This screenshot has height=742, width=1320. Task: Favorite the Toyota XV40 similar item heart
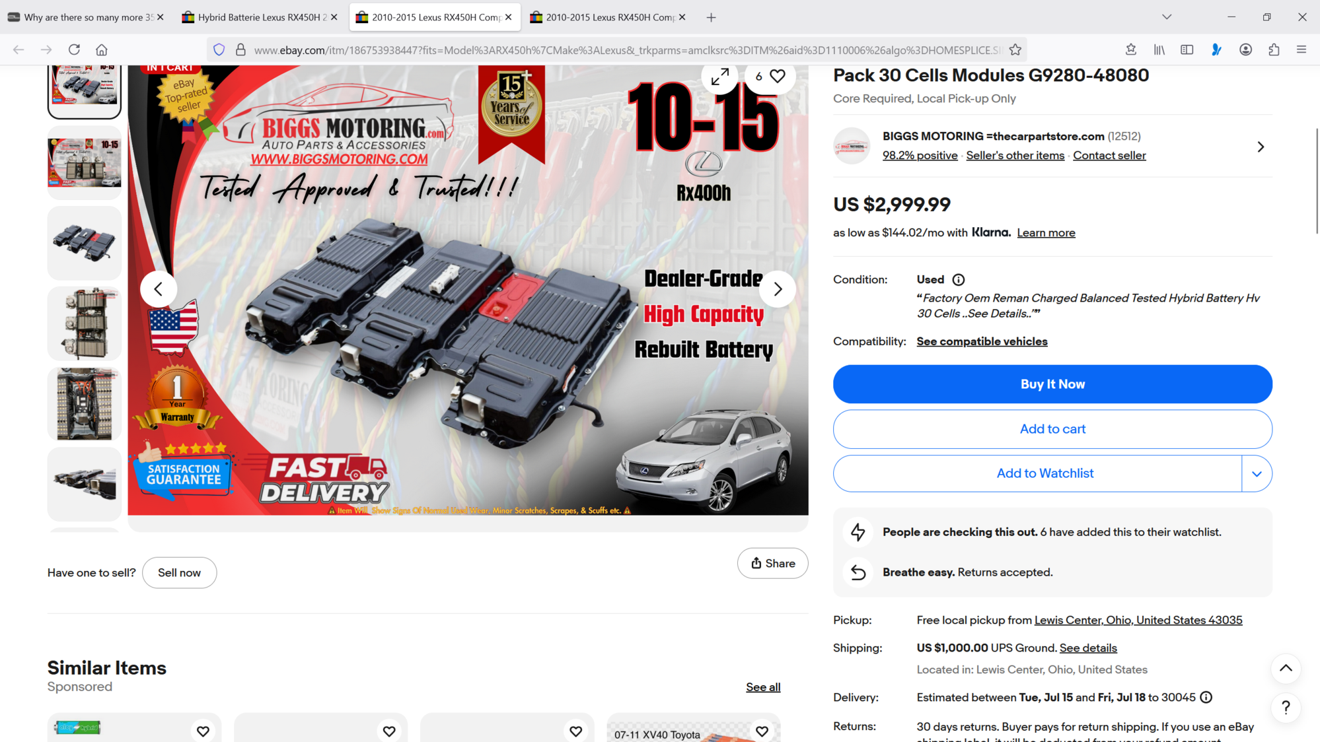(762, 731)
